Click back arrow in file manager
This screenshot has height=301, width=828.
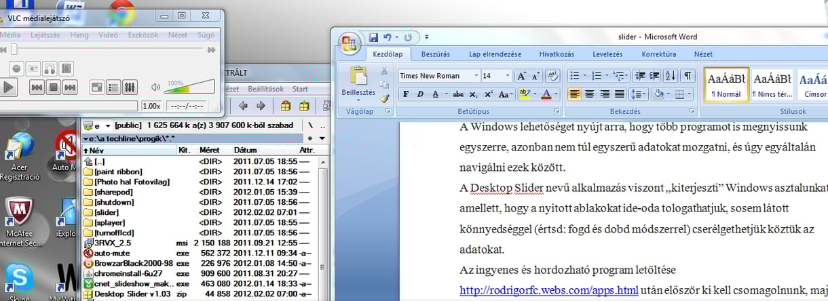[x=244, y=106]
